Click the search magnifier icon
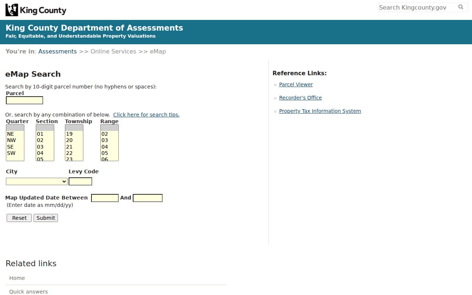The image size is (472, 295). pyautogui.click(x=461, y=7)
